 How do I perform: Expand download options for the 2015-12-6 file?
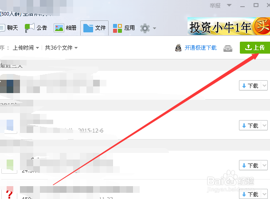[264, 125]
